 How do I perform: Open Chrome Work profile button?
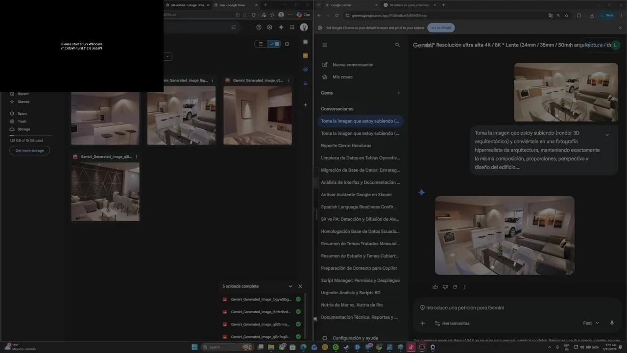[x=607, y=15]
